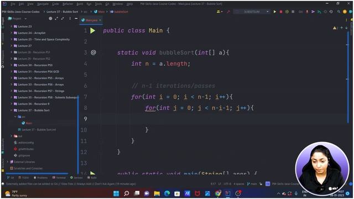The width and height of the screenshot is (354, 199).
Task: Stop the running program with Stop icon
Action: pyautogui.click(x=293, y=12)
